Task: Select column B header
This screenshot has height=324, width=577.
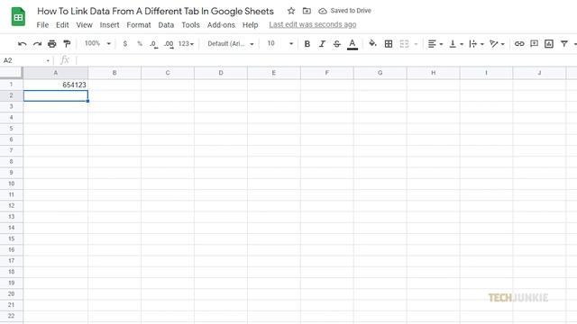Action: tap(114, 73)
